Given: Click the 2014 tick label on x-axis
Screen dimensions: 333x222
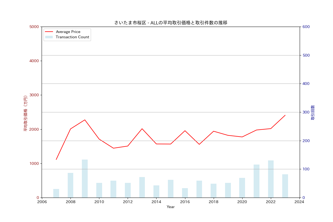Looking at the screenshot, I should (156, 202).
